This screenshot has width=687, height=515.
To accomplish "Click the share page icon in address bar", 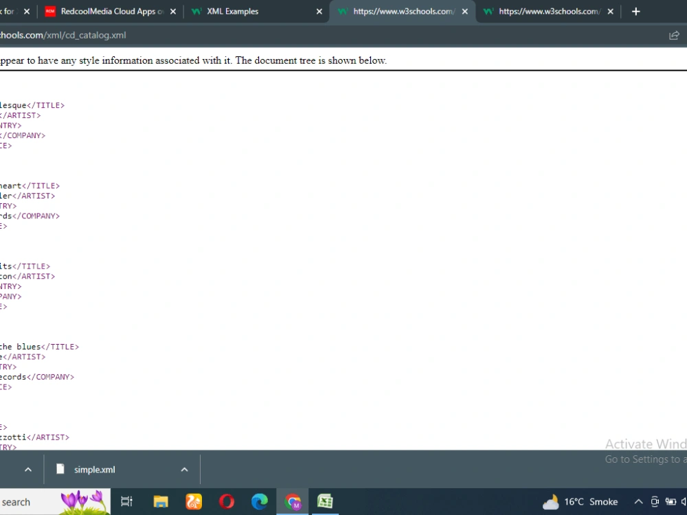I will (674, 36).
